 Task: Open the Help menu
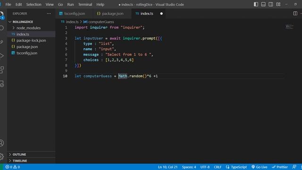pyautogui.click(x=100, y=4)
